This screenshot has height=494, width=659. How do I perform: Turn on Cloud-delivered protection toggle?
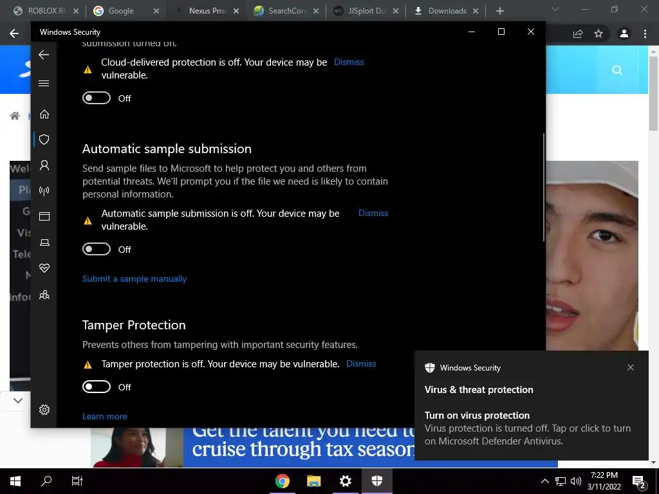[97, 98]
